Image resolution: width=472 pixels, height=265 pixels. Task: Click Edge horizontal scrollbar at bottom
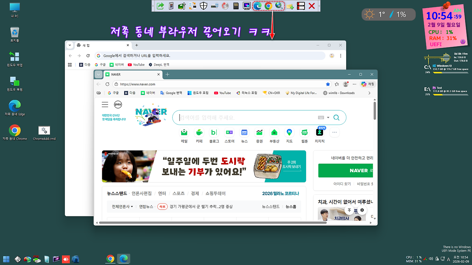pos(212,222)
